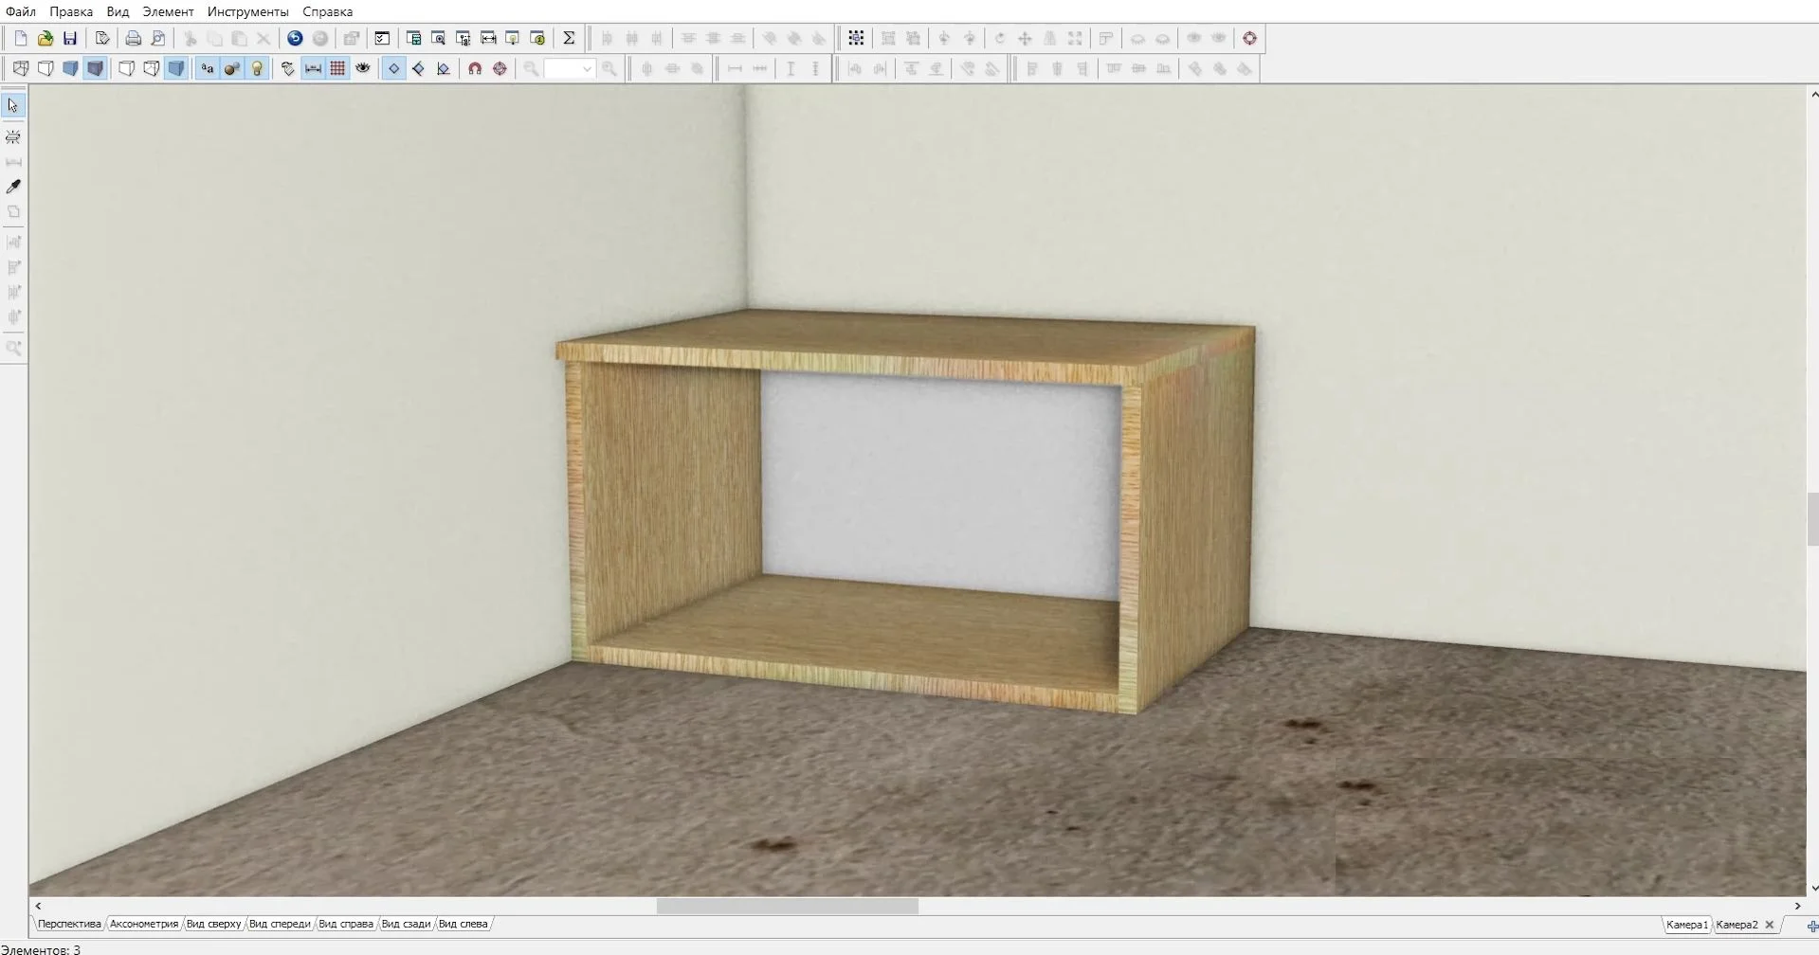Click the blue Undo arrow icon

(x=295, y=39)
